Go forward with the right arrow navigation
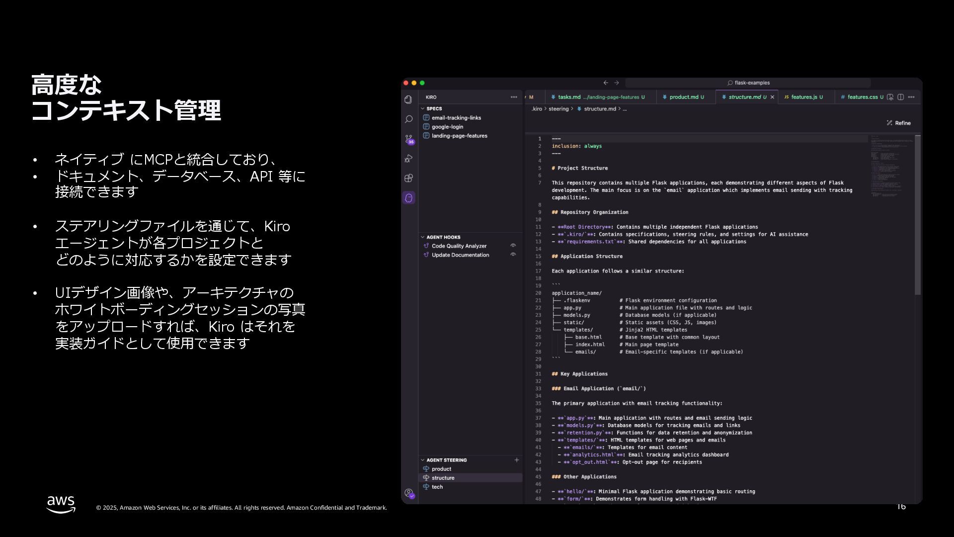954x537 pixels. pos(617,83)
